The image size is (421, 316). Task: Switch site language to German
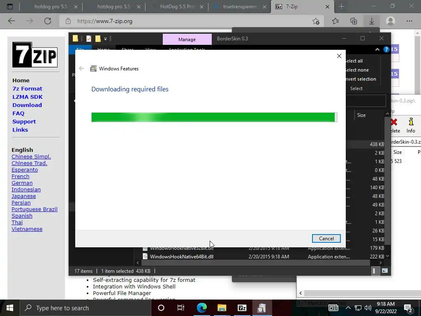(x=22, y=183)
